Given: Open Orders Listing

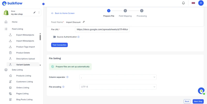Looking at the screenshot, I should point(23,88).
